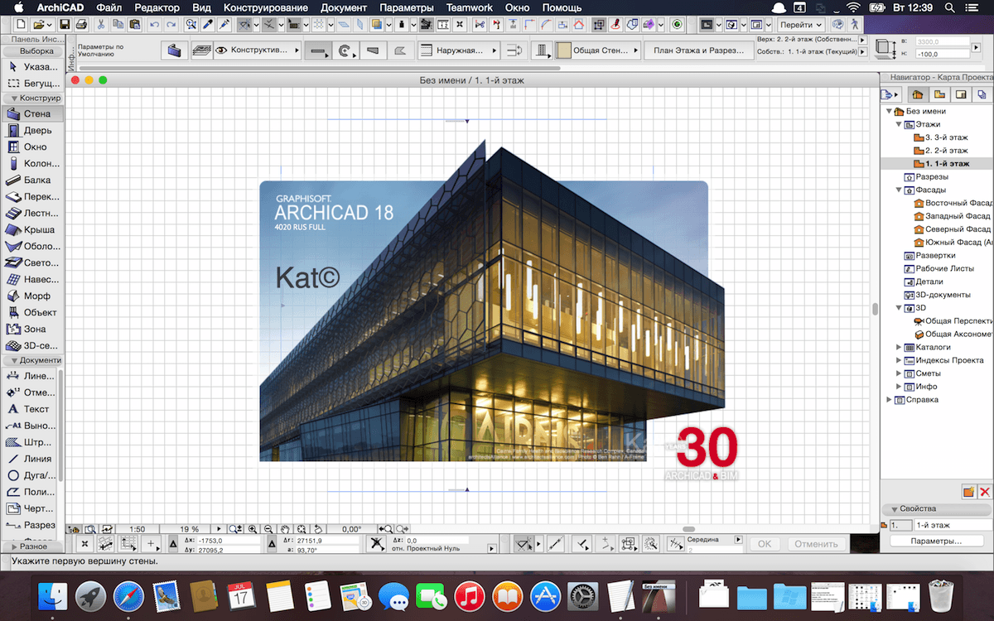This screenshot has height=621, width=994.
Task: Collapse the Этажи tree node
Action: 899,124
